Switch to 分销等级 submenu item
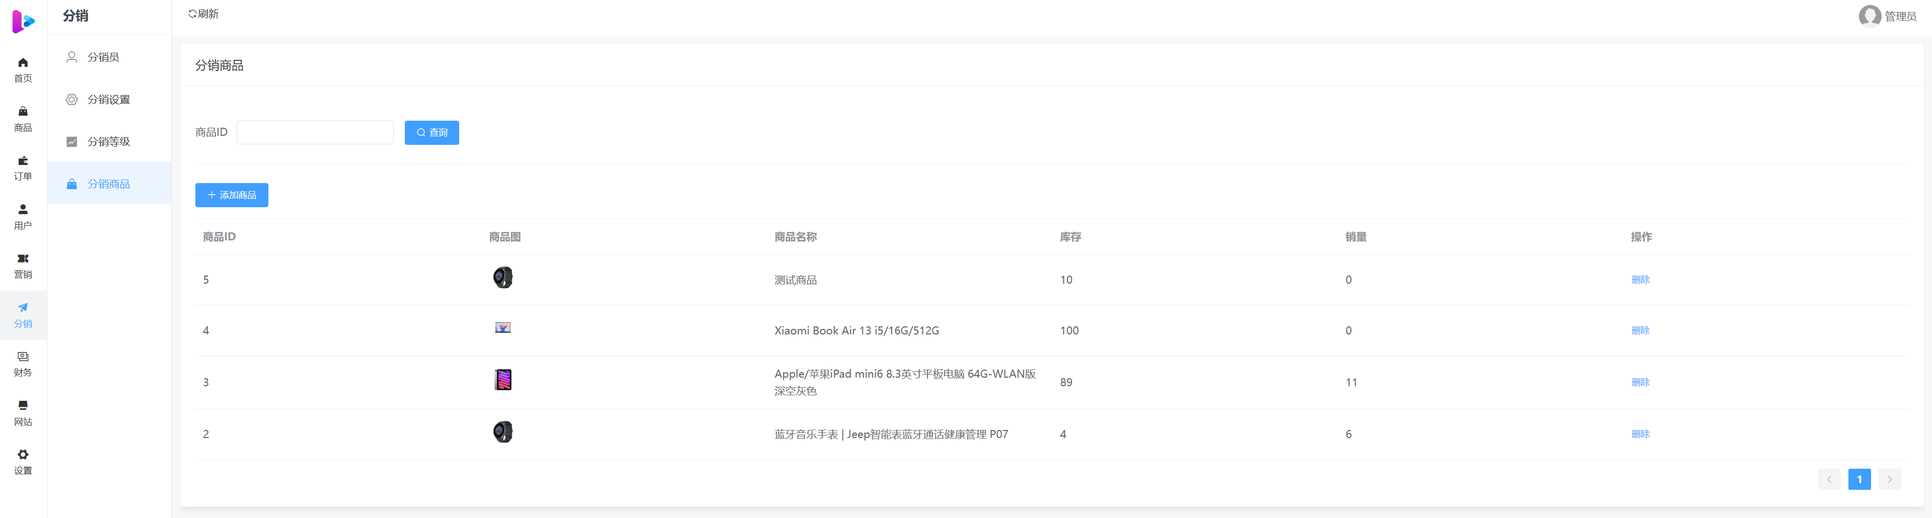1932x518 pixels. [x=109, y=142]
